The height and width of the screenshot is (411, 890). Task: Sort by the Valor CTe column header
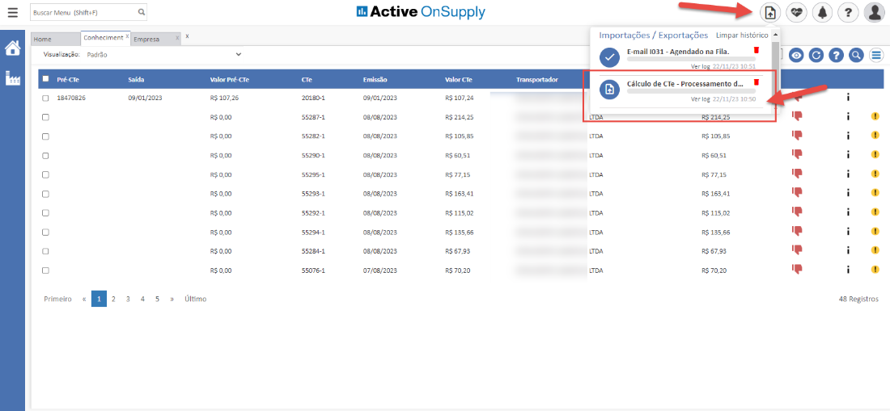(x=458, y=80)
